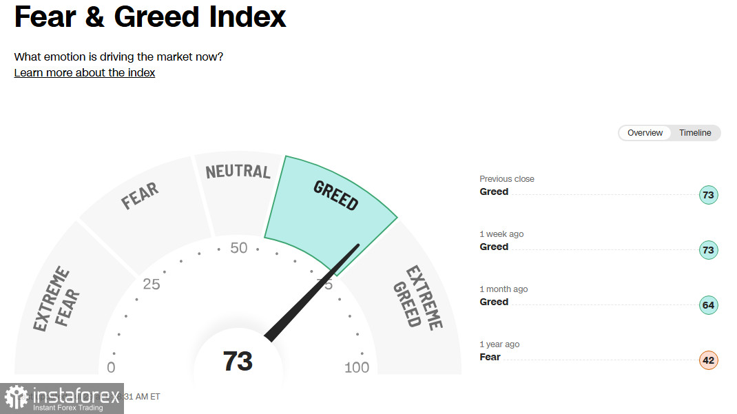The width and height of the screenshot is (737, 414).
Task: Click the Extreme Fear gauge segment
Action: point(61,301)
